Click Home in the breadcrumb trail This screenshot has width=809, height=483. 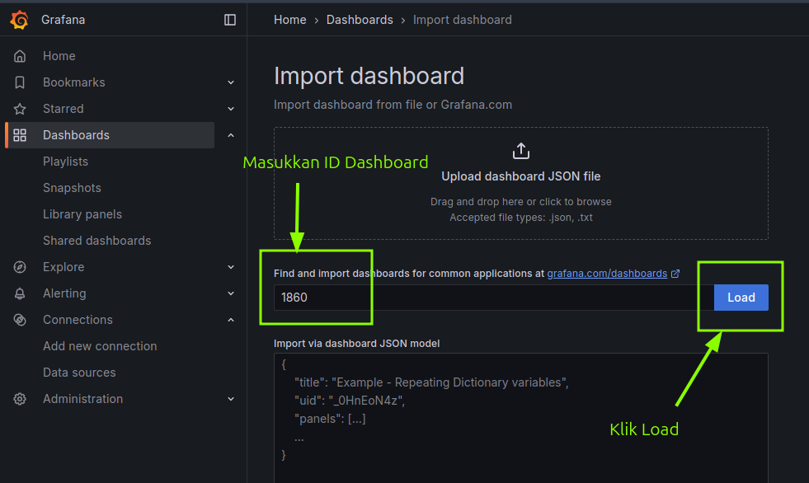(x=289, y=19)
